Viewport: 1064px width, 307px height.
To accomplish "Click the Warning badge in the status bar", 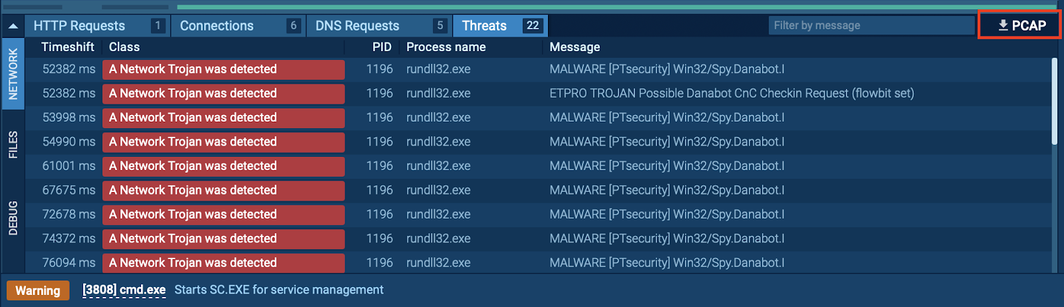I will 38,290.
